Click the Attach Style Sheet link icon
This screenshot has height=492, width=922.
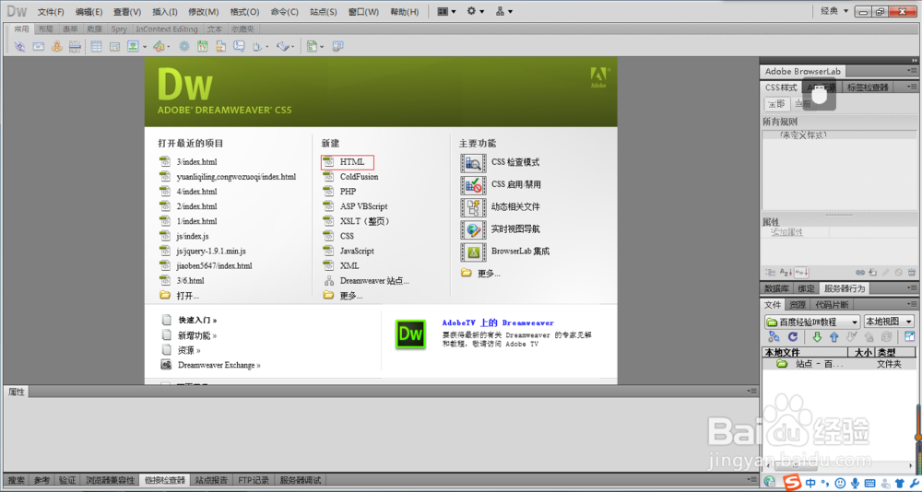pos(860,273)
